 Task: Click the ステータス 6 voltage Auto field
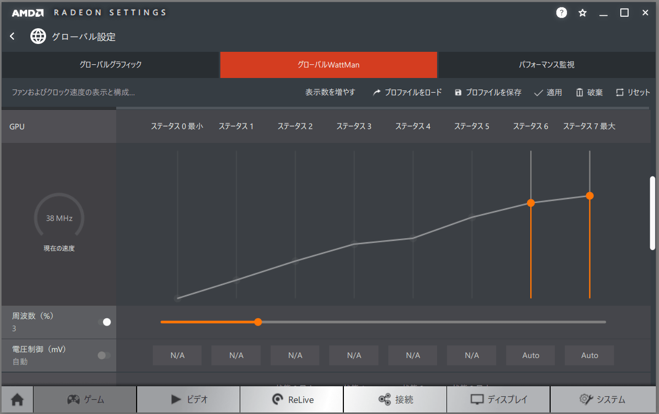click(531, 355)
